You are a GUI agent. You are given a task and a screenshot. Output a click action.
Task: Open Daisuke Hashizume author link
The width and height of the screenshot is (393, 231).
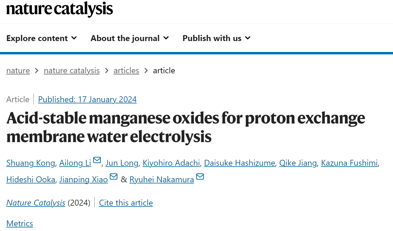[x=239, y=163]
